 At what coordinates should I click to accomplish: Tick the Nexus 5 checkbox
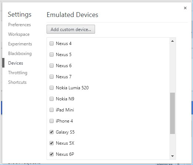point(51,55)
